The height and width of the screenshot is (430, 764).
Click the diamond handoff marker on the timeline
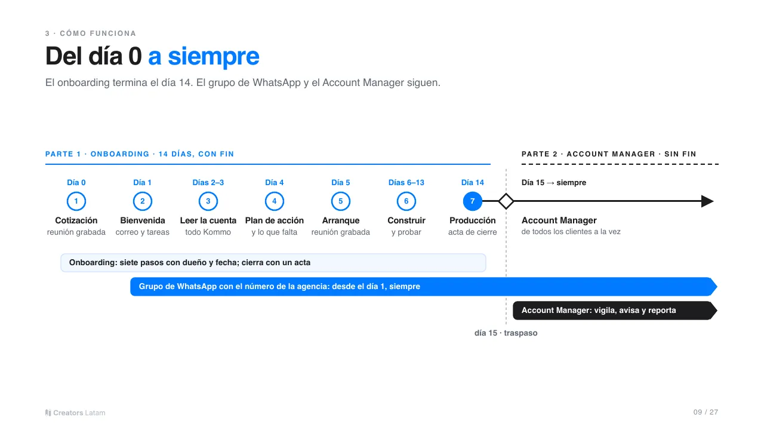506,201
